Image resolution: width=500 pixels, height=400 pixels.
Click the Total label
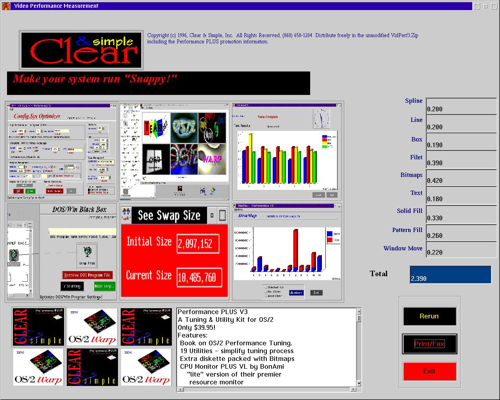click(x=379, y=273)
